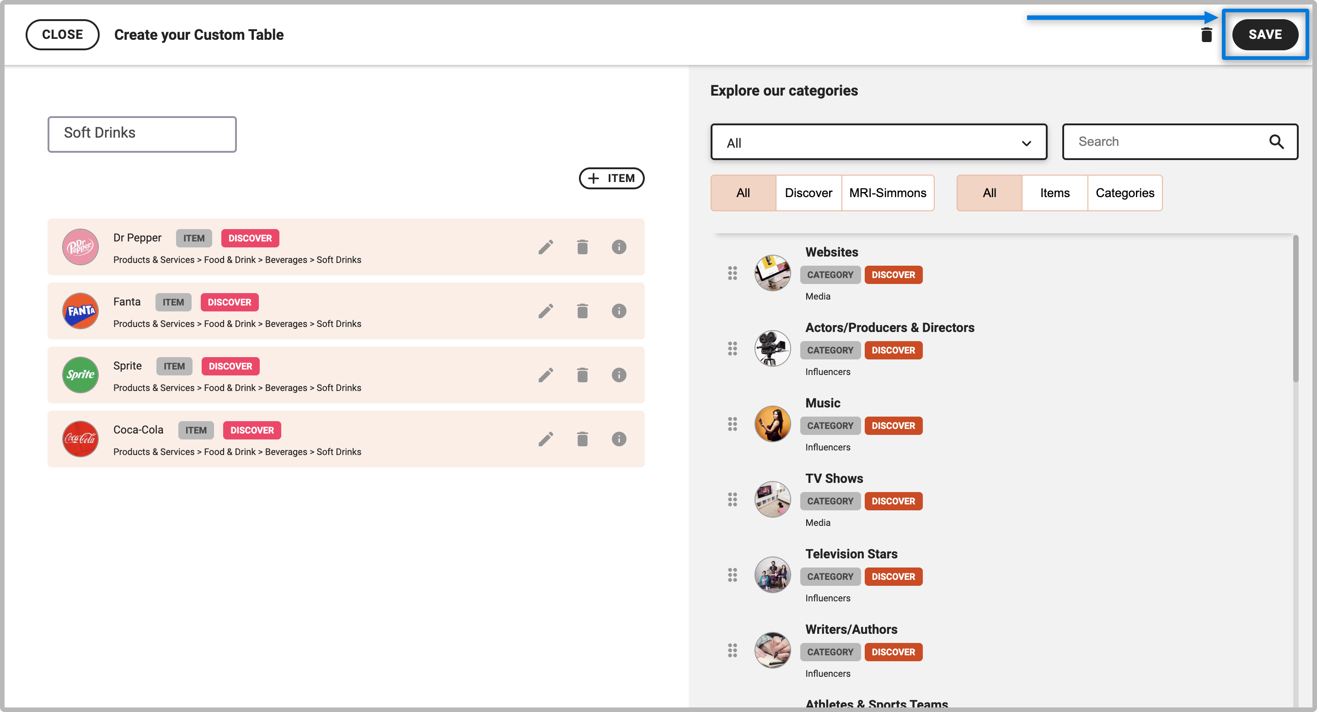Screen dimensions: 1317x712
Task: Close the custom table editor
Action: coord(62,35)
